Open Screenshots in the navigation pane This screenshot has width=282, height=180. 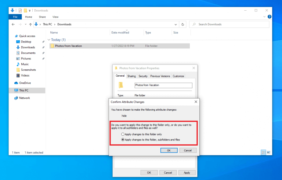tap(28, 70)
